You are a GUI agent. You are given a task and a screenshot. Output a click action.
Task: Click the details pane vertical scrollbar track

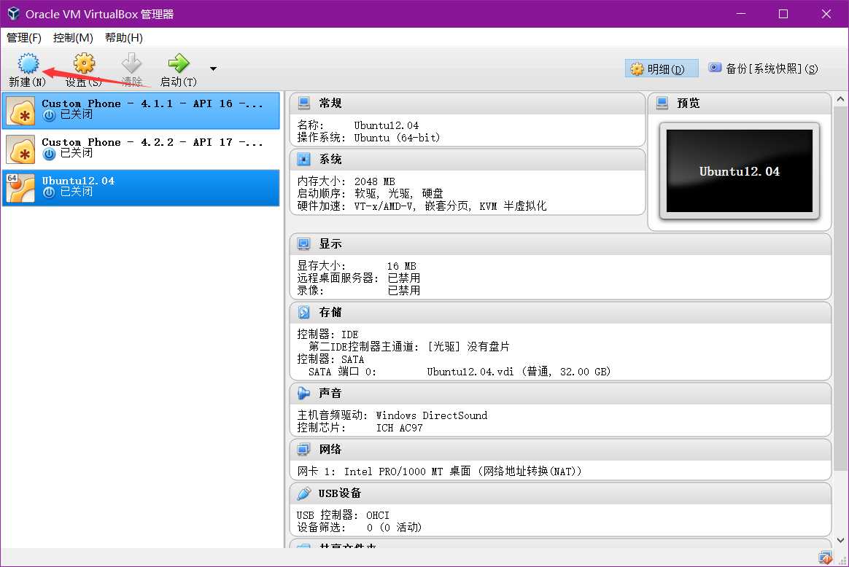840,319
